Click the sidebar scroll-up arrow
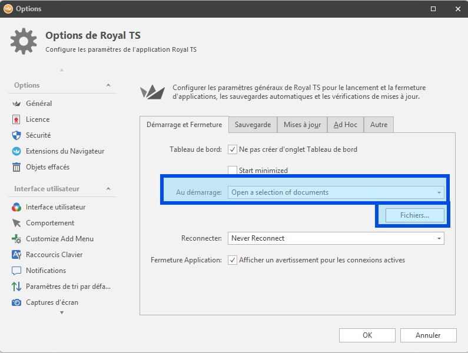The height and width of the screenshot is (353, 468). point(62,70)
